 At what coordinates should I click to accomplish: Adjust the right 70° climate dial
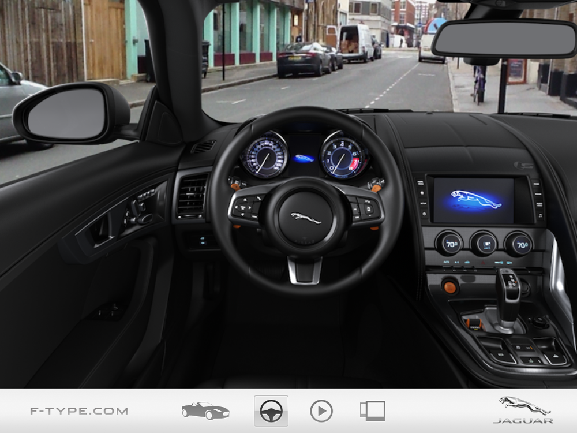coord(519,244)
